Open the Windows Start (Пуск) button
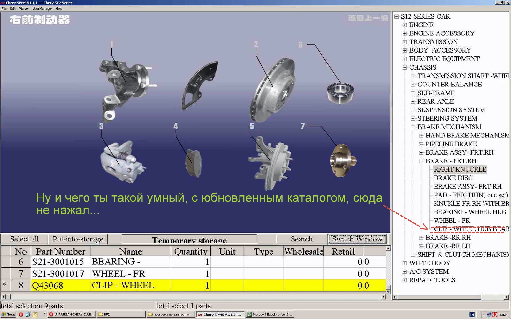The width and height of the screenshot is (511, 319). [x=8, y=315]
